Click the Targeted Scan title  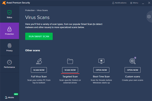point(70,77)
